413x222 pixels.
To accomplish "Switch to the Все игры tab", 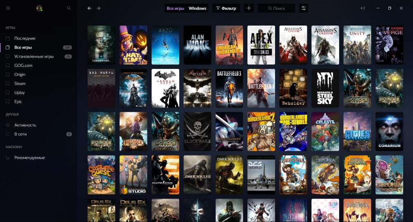I will click(x=176, y=8).
